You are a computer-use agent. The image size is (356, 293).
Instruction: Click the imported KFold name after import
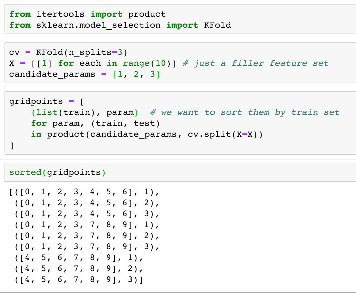click(218, 25)
